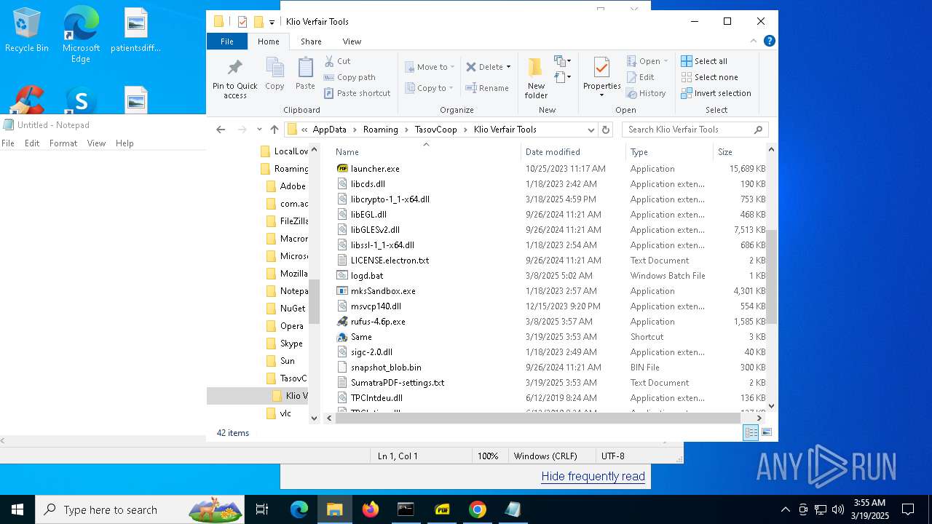This screenshot has width=932, height=524.
Task: Open Google Chrome from the taskbar
Action: click(x=478, y=509)
